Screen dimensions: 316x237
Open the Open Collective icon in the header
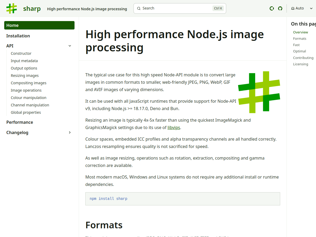tap(271, 8)
